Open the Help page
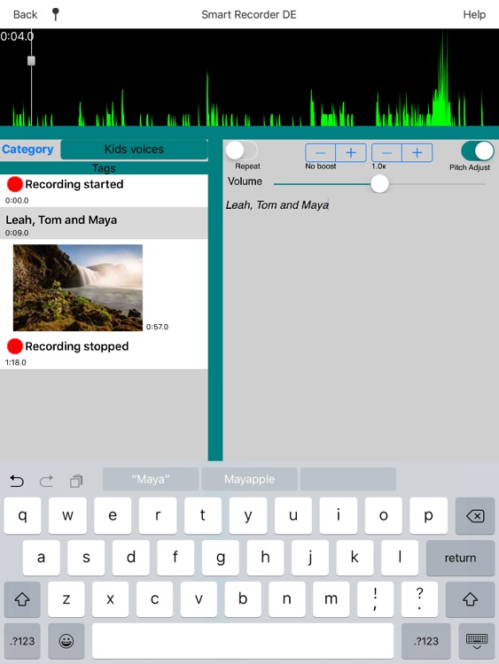Image resolution: width=499 pixels, height=664 pixels. 474,14
